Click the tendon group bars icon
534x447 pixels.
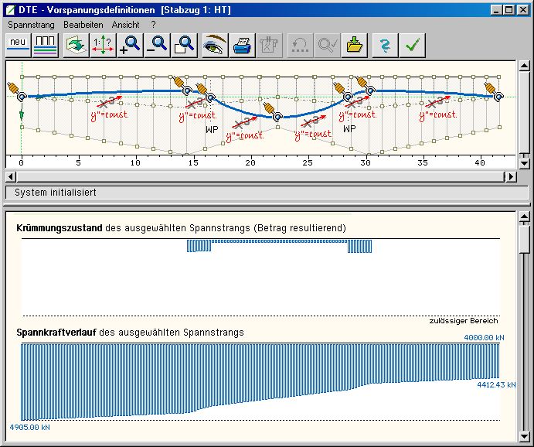coord(46,45)
